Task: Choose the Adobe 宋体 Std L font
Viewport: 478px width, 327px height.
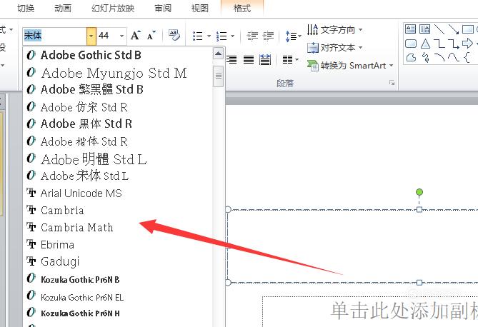Action: 118,176
